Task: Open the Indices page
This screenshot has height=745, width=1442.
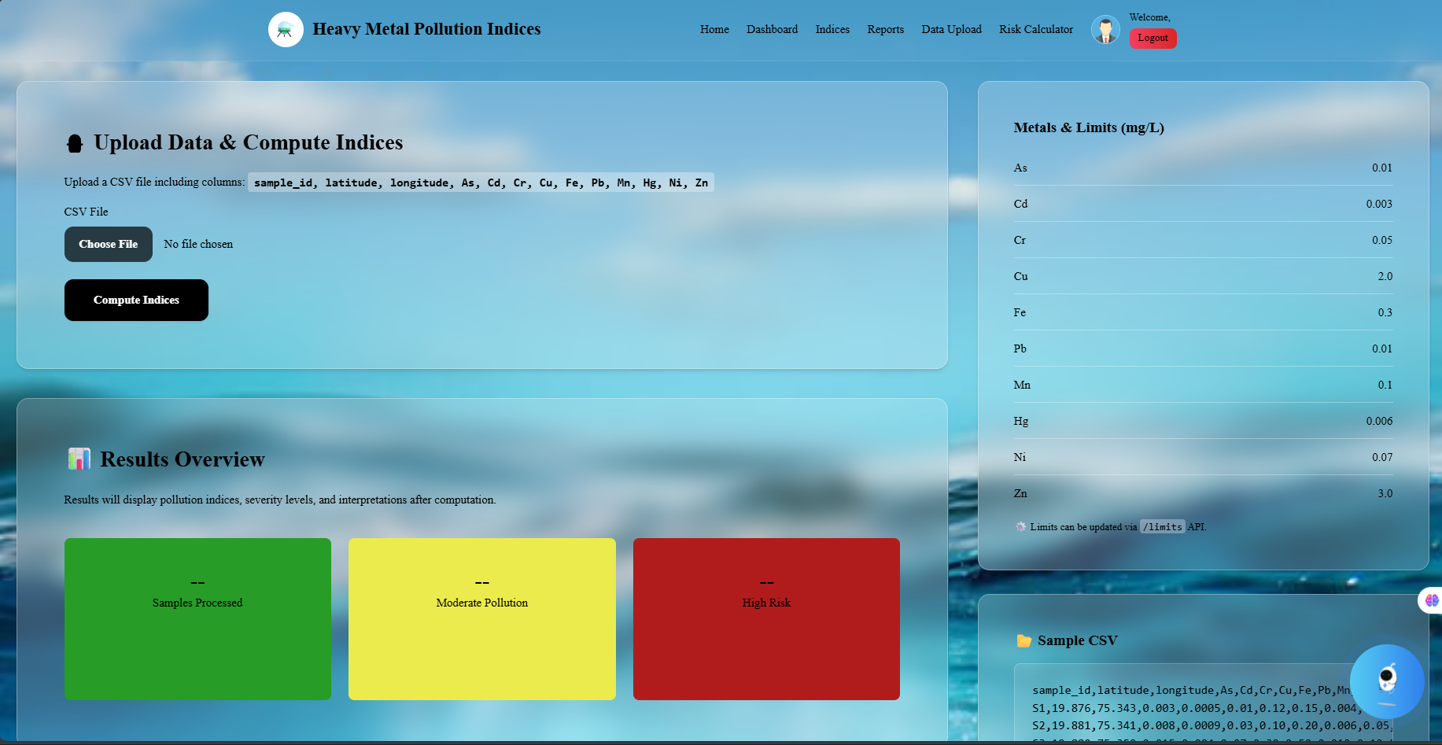Action: [x=832, y=29]
